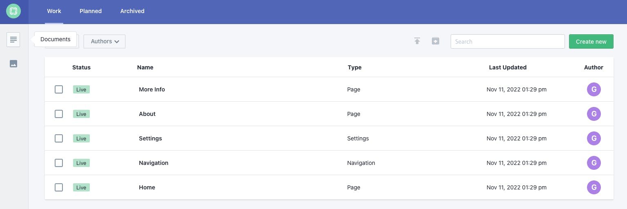Expand the Authors filter dropdown
Viewport: 627px width, 209px height.
tap(104, 41)
